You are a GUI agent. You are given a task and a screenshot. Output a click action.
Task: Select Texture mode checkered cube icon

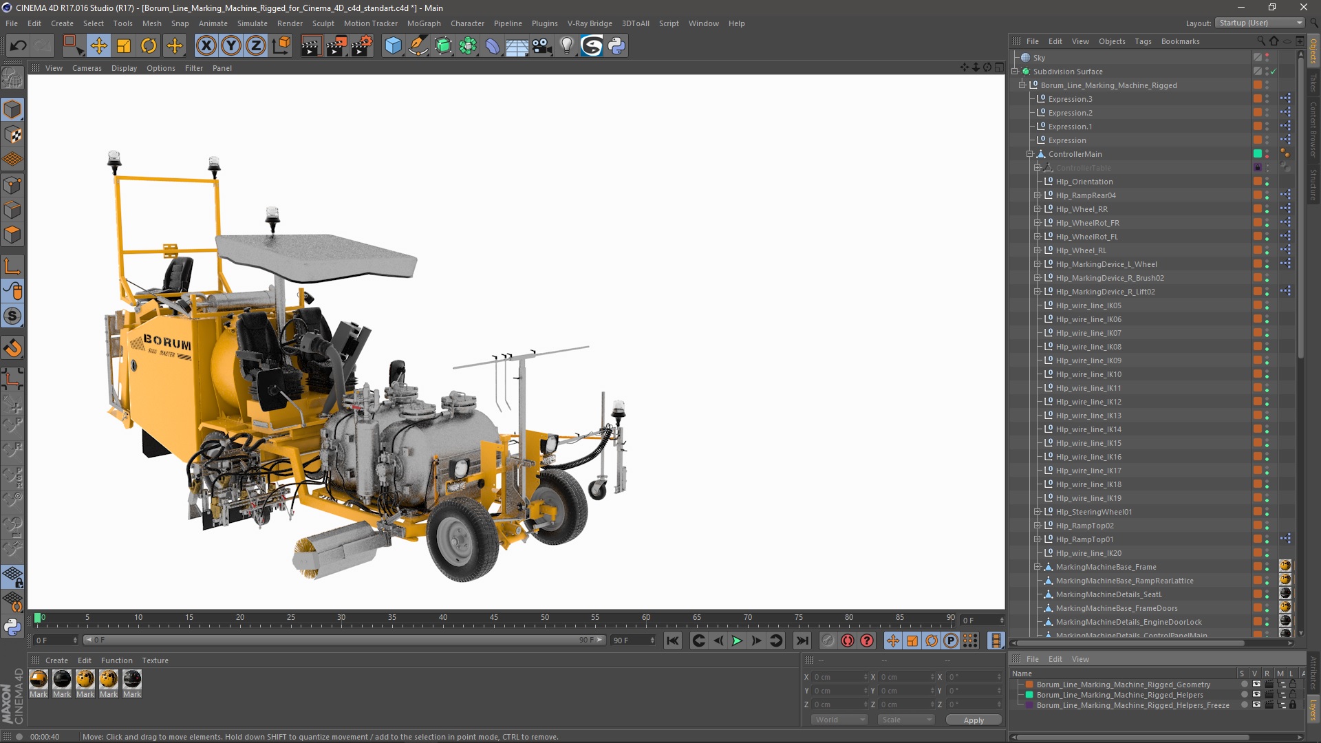pos(12,135)
